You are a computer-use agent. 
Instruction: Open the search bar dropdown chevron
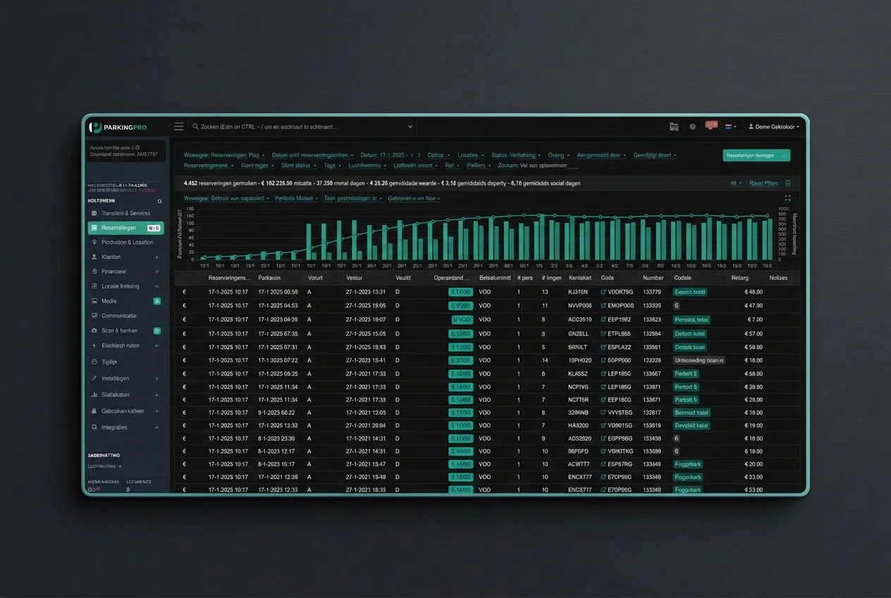pos(410,127)
